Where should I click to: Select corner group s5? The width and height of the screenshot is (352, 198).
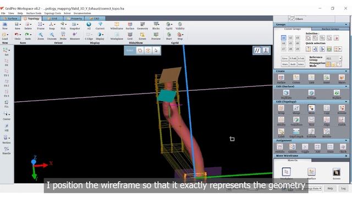[x=290, y=43]
